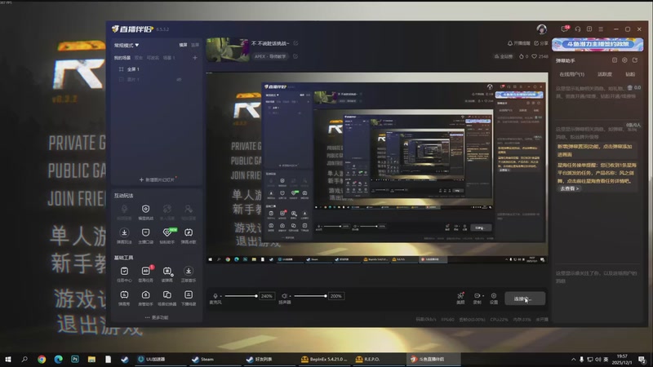Open messages icon with red badge
This screenshot has width=653, height=367.
point(565,29)
